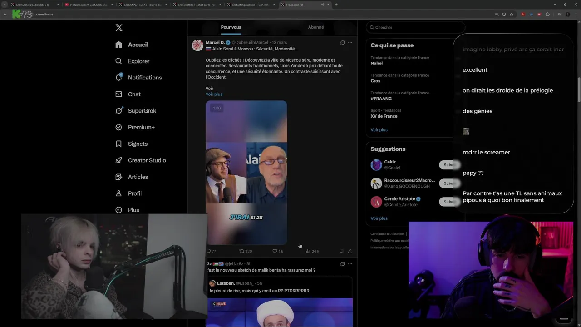Image resolution: width=581 pixels, height=327 pixels.
Task: View analytics of Marcel D. post (24 k)
Action: pyautogui.click(x=312, y=251)
